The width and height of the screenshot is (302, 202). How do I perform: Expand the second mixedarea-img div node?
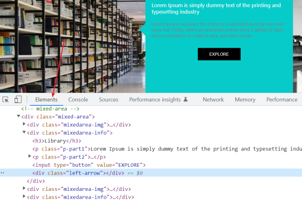coord(24,188)
